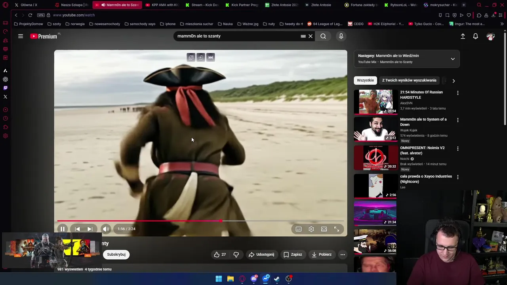This screenshot has height=285, width=507.
Task: Subscribe with the Subskrybuj button
Action: (x=116, y=255)
